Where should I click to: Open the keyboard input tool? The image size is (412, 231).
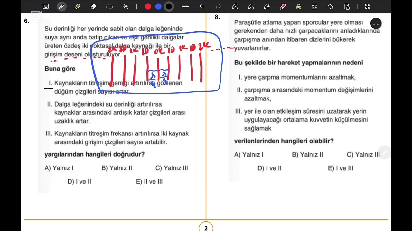(46, 6)
